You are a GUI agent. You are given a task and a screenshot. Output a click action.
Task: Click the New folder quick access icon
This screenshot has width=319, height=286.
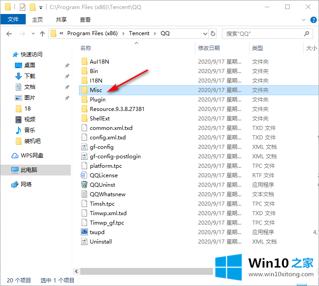(32, 7)
